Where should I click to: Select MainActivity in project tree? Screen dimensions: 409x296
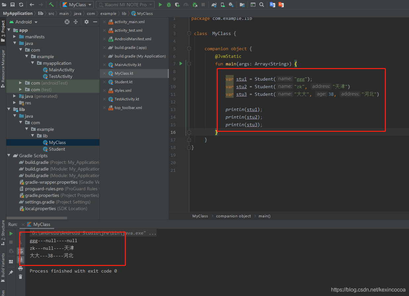pyautogui.click(x=61, y=70)
